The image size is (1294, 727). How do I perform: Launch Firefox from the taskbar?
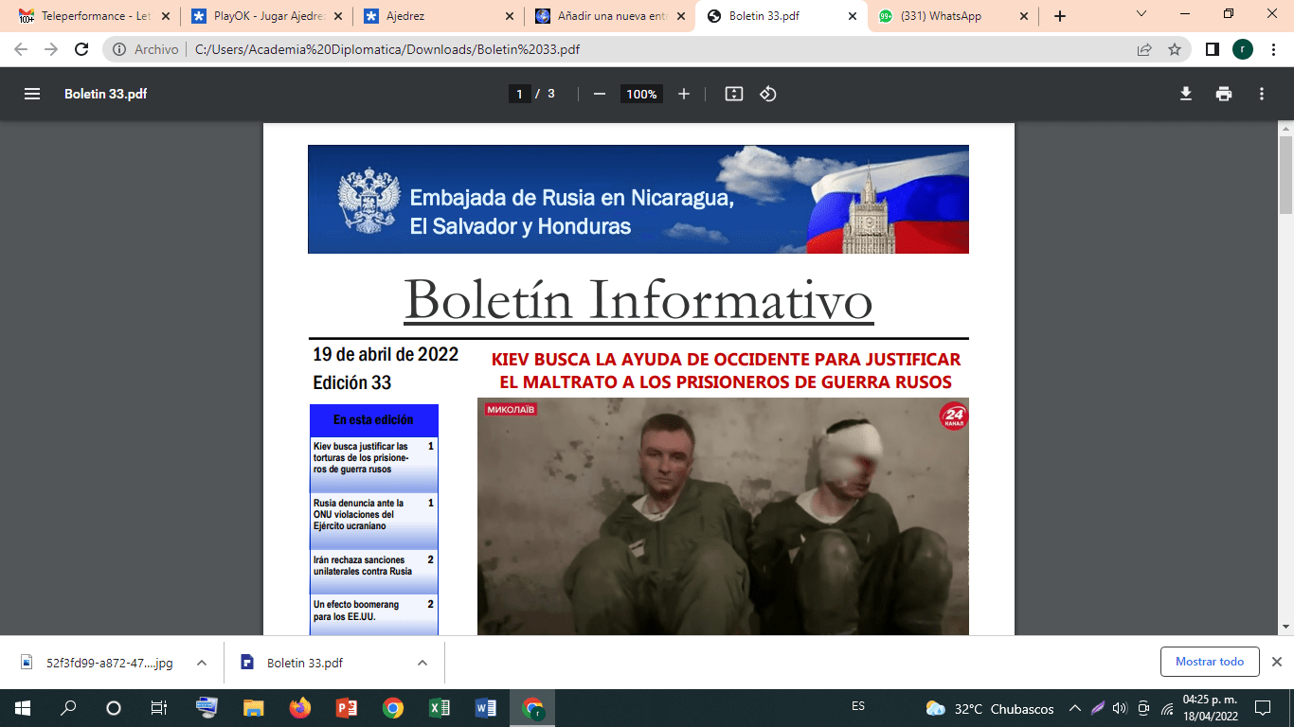point(299,708)
